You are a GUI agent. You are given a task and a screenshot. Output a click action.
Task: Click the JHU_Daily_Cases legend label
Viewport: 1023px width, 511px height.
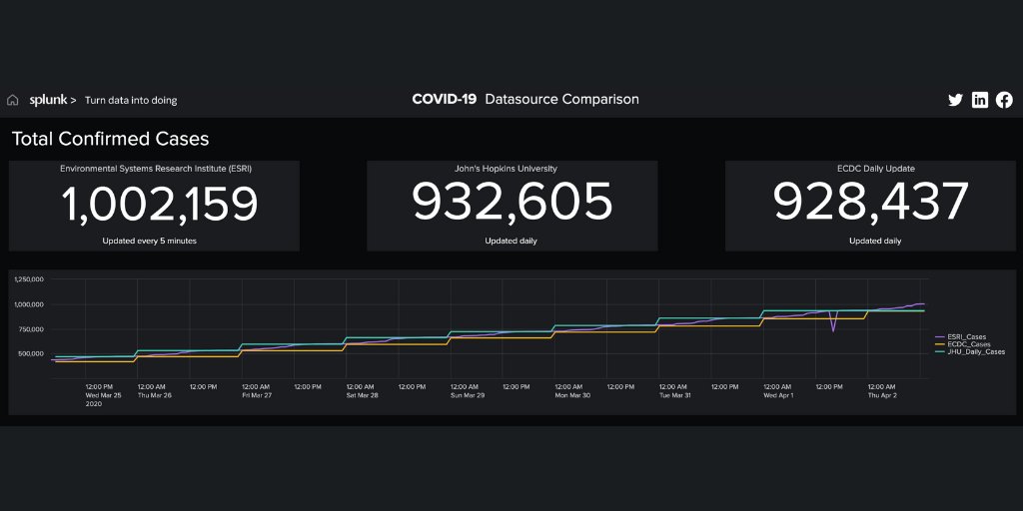click(976, 351)
